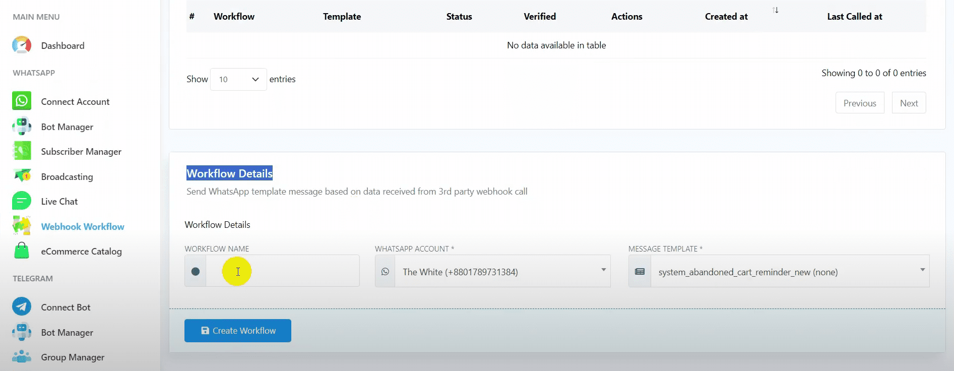Click the eCommerce Catalog shopping bag icon
954x371 pixels.
22,251
